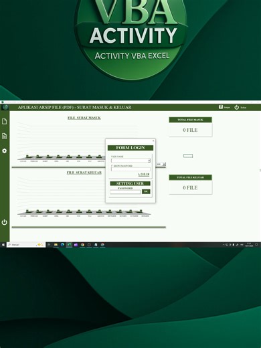261x348 pixels.
Task: Click the Windows Start button
Action: tap(3, 245)
